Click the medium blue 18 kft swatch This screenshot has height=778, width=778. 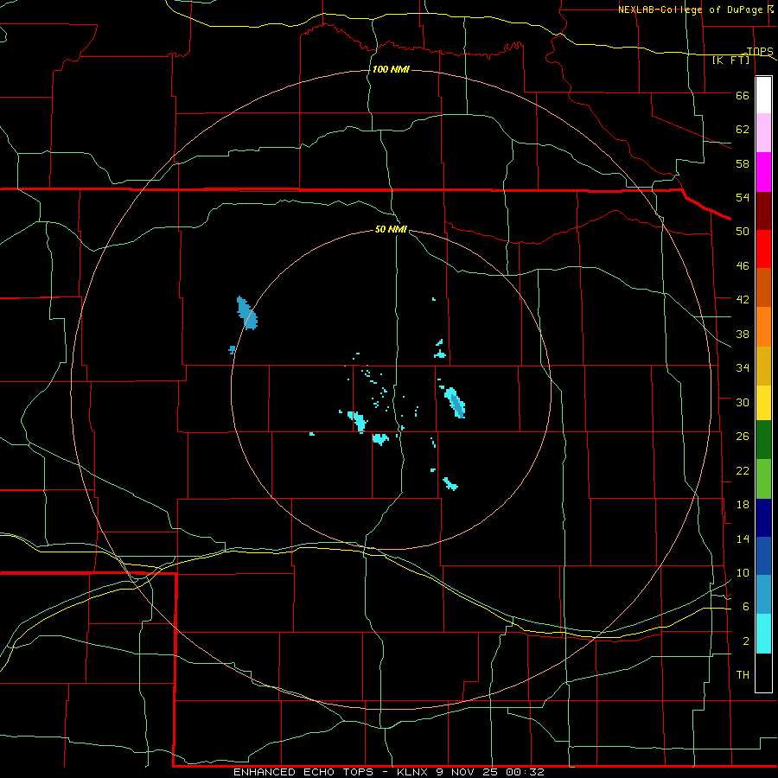(x=763, y=556)
